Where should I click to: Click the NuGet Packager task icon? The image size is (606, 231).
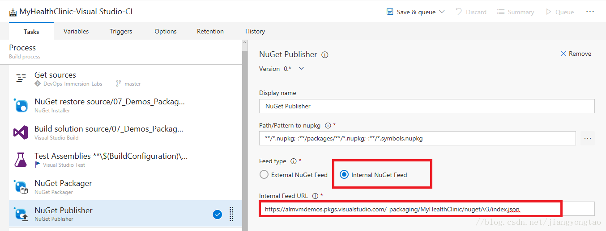[21, 187]
